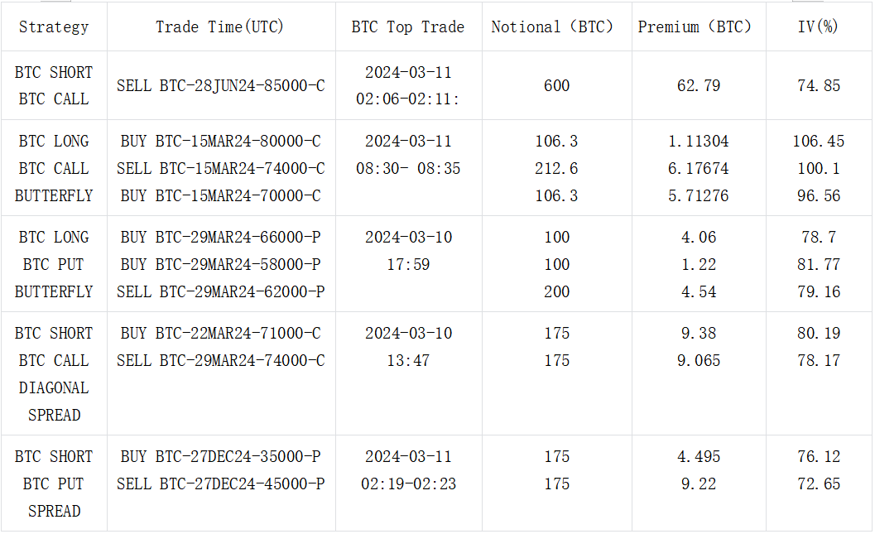Screen dimensions: 875x534
Task: Click the BUY BTC-22MAR24-71000-C trade text
Action: [220, 334]
